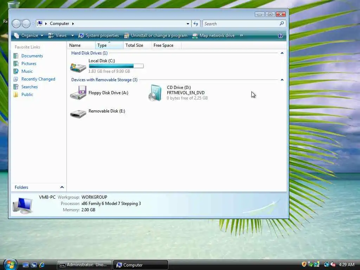Sort by the Total Size column
The height and width of the screenshot is (270, 360).
[x=137, y=45]
